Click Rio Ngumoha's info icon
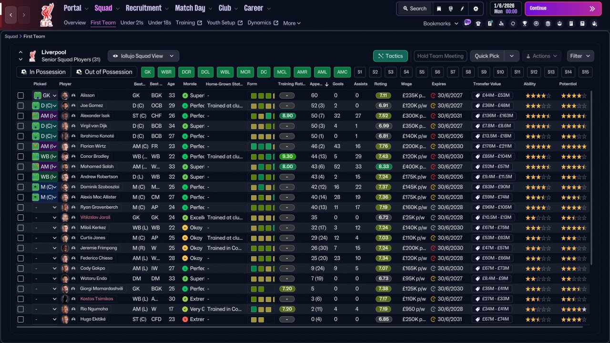 point(73,309)
